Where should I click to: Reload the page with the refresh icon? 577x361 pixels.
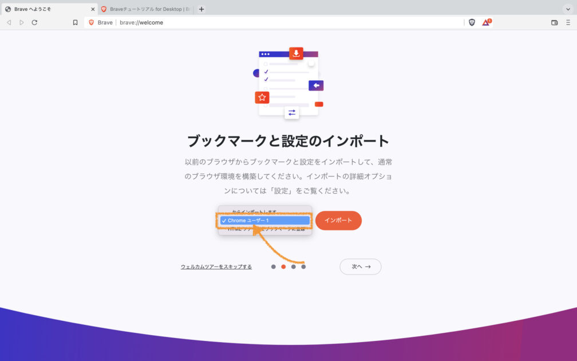click(x=34, y=22)
